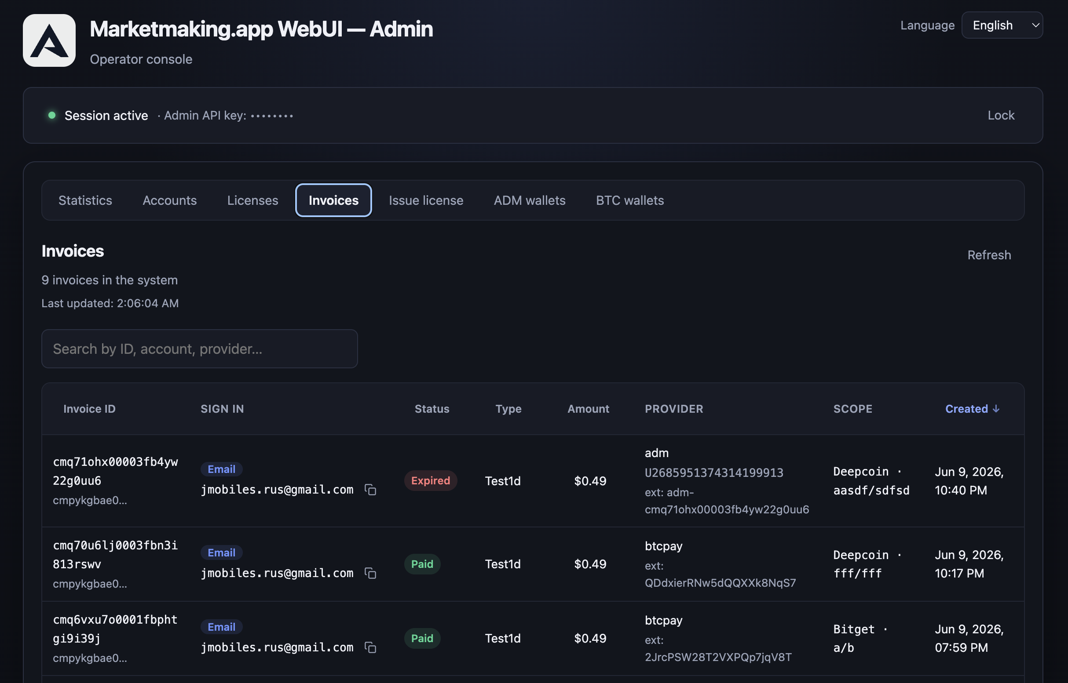Click SIGN IN column header

point(222,409)
